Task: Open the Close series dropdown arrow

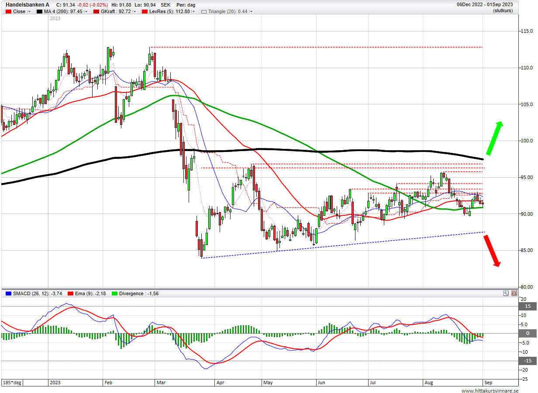Action: click(x=29, y=12)
